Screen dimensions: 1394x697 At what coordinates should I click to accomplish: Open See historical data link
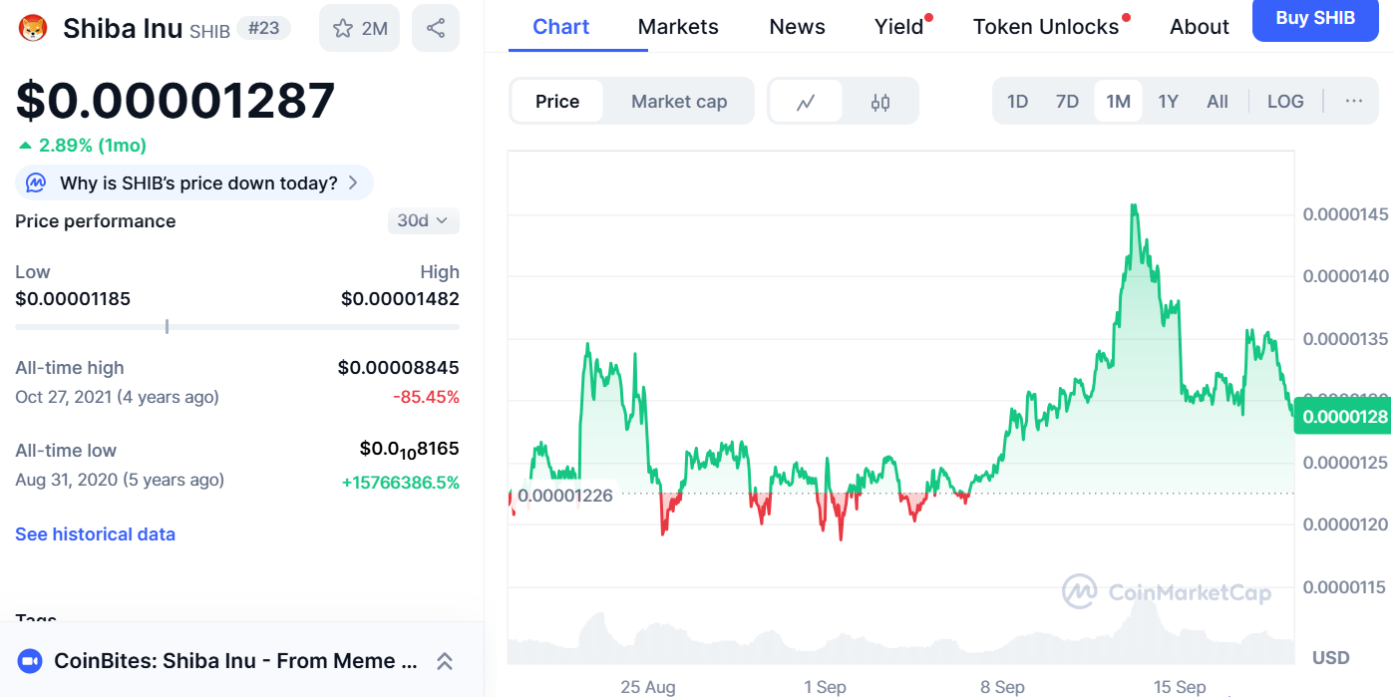[x=95, y=534]
